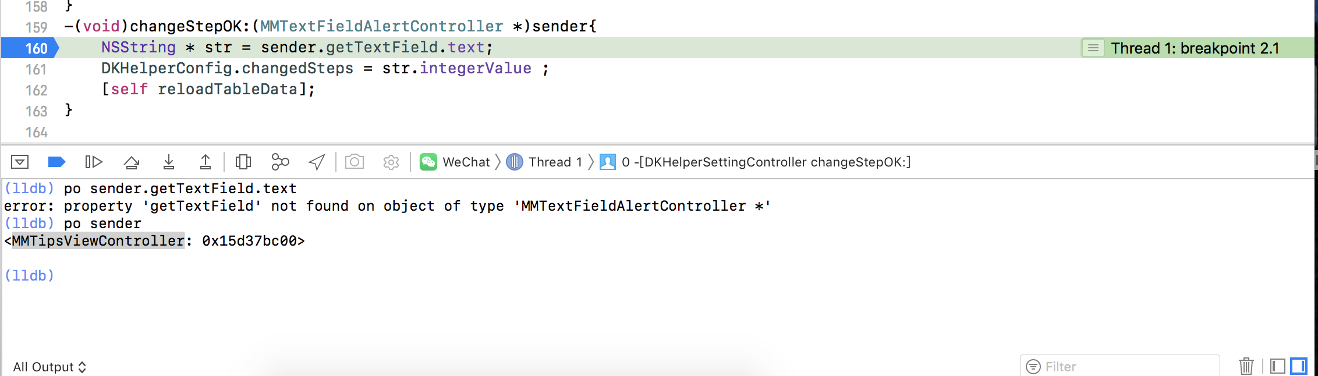1318x376 pixels.
Task: Toggle visibility of the variables view panel
Action: 1276,367
